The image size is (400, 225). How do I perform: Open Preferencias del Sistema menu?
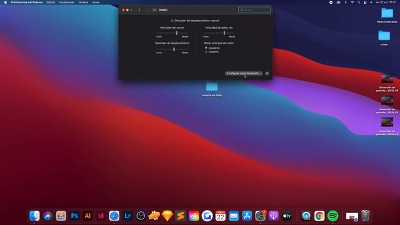pyautogui.click(x=27, y=2)
